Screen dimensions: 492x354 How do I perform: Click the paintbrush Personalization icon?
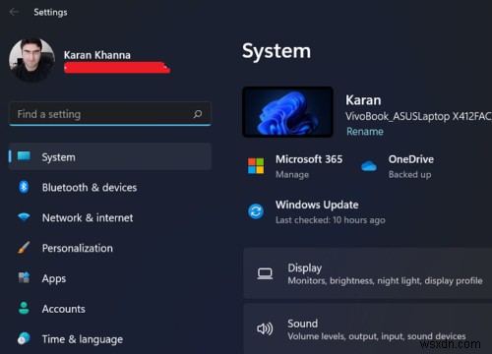tap(24, 248)
